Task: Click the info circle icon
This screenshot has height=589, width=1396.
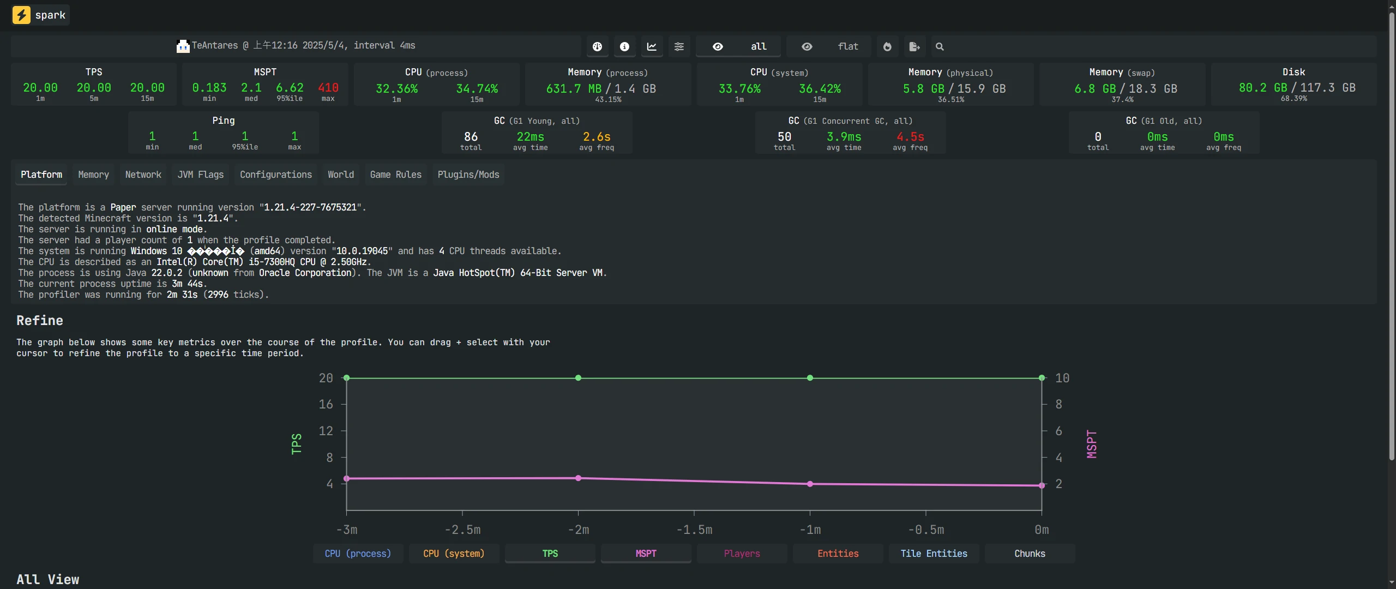Action: [x=624, y=47]
